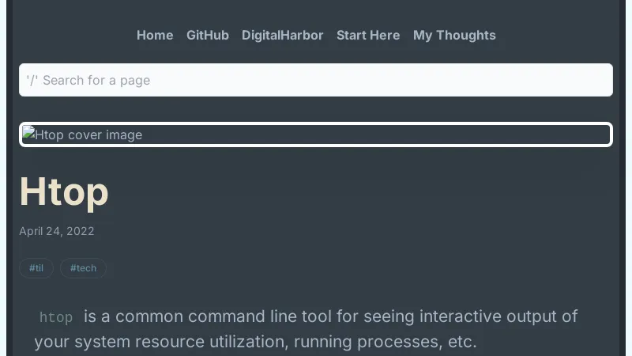Go to the GitHub nav link
632x356 pixels.
208,35
